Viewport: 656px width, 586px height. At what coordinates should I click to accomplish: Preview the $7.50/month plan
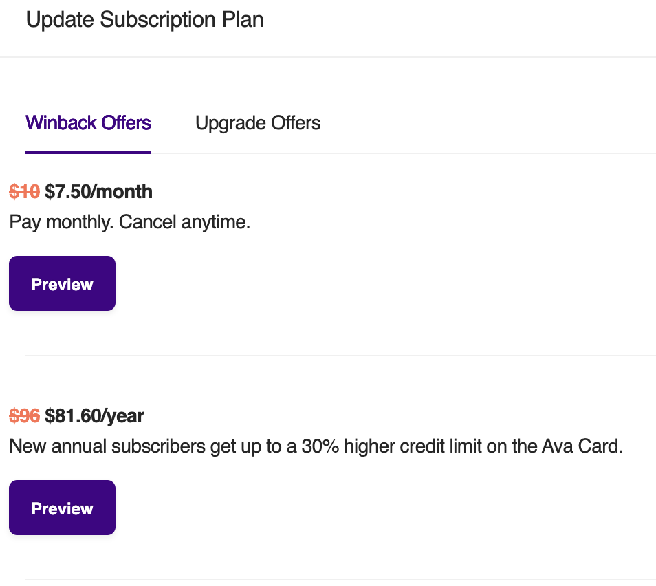pyautogui.click(x=62, y=284)
